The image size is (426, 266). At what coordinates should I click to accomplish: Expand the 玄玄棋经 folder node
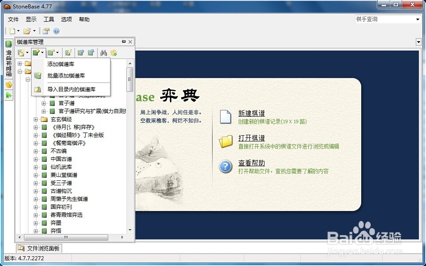(x=35, y=119)
